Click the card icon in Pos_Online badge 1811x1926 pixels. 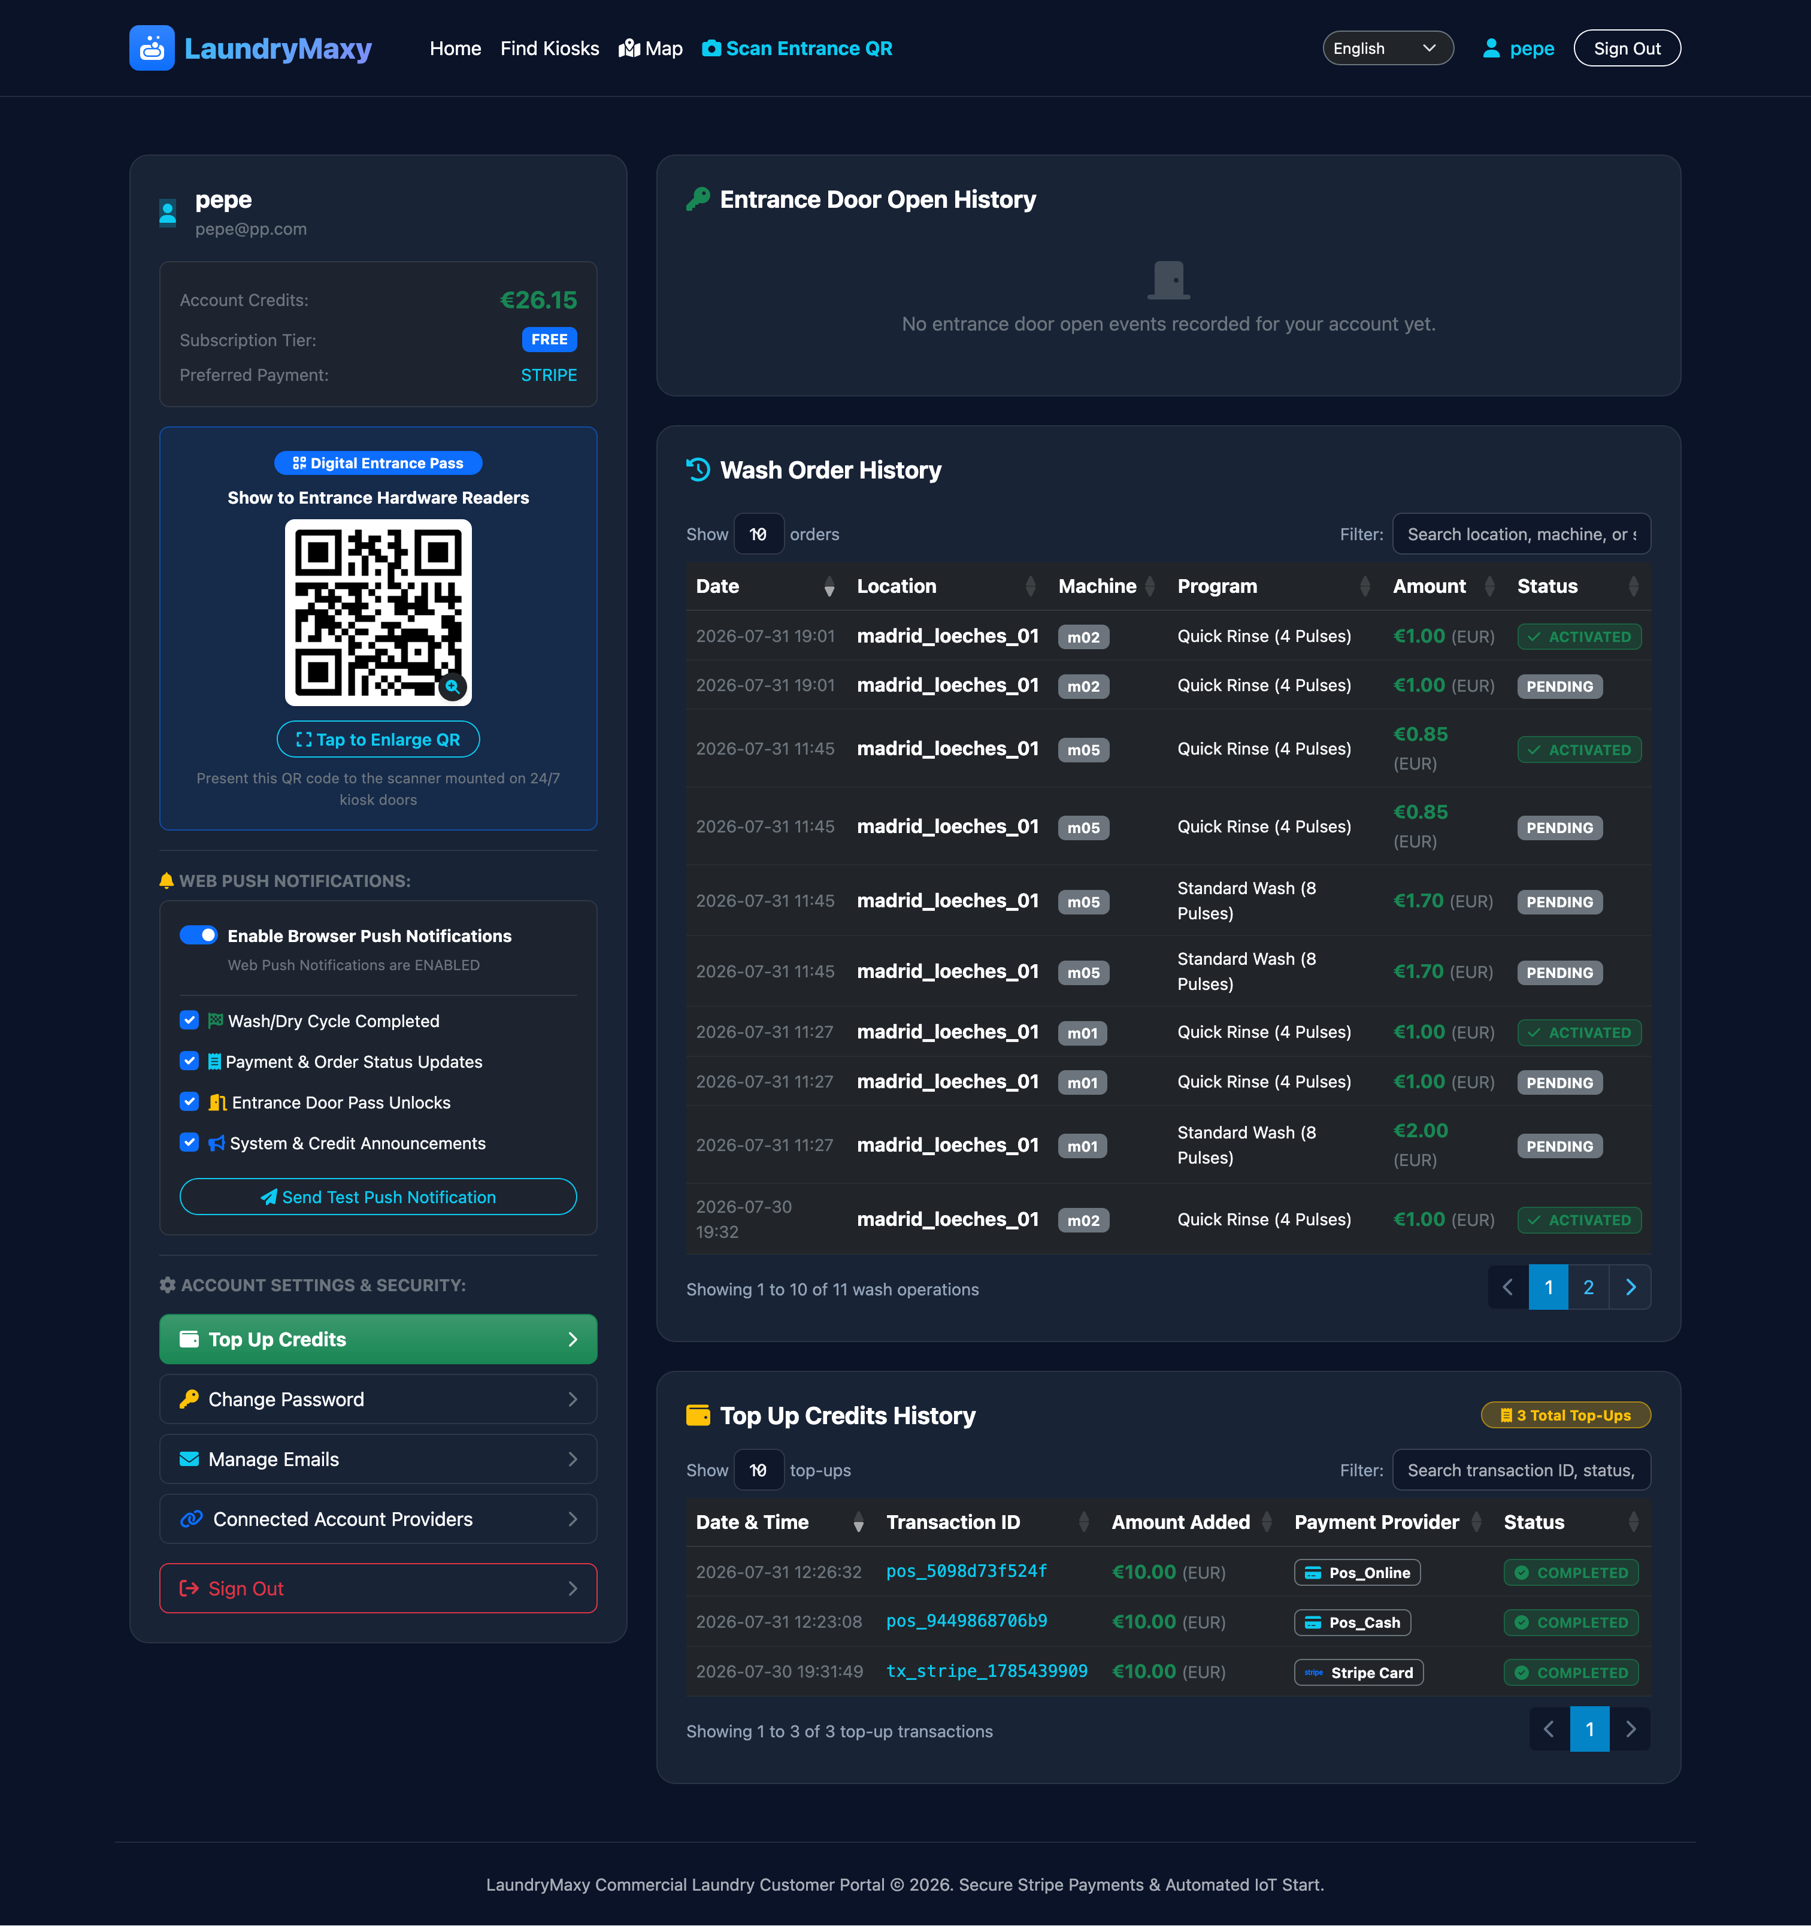pos(1313,1573)
